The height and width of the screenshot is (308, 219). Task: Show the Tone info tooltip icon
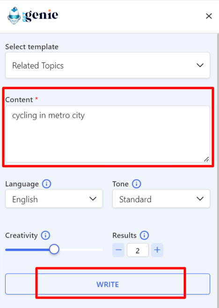136,184
